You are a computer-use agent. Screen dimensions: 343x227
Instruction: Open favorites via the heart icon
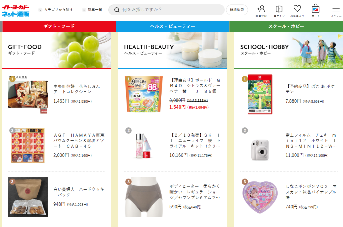pos(297,9)
